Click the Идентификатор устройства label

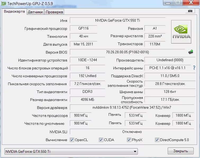coord(43,60)
